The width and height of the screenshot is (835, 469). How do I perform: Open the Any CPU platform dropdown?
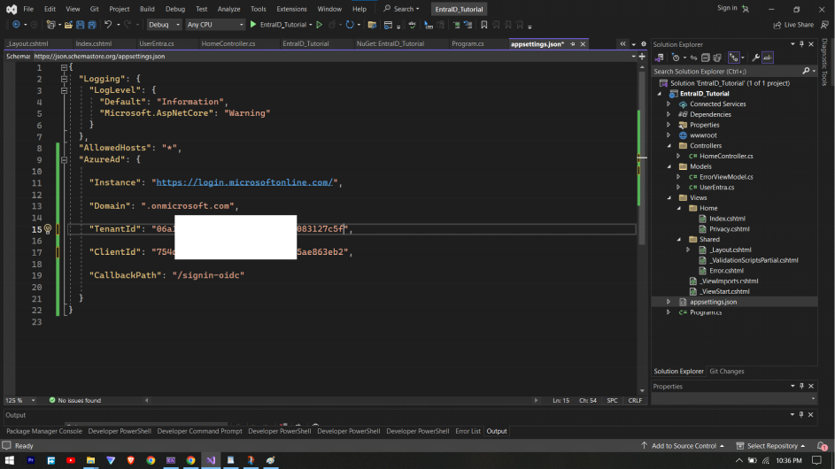pyautogui.click(x=215, y=25)
